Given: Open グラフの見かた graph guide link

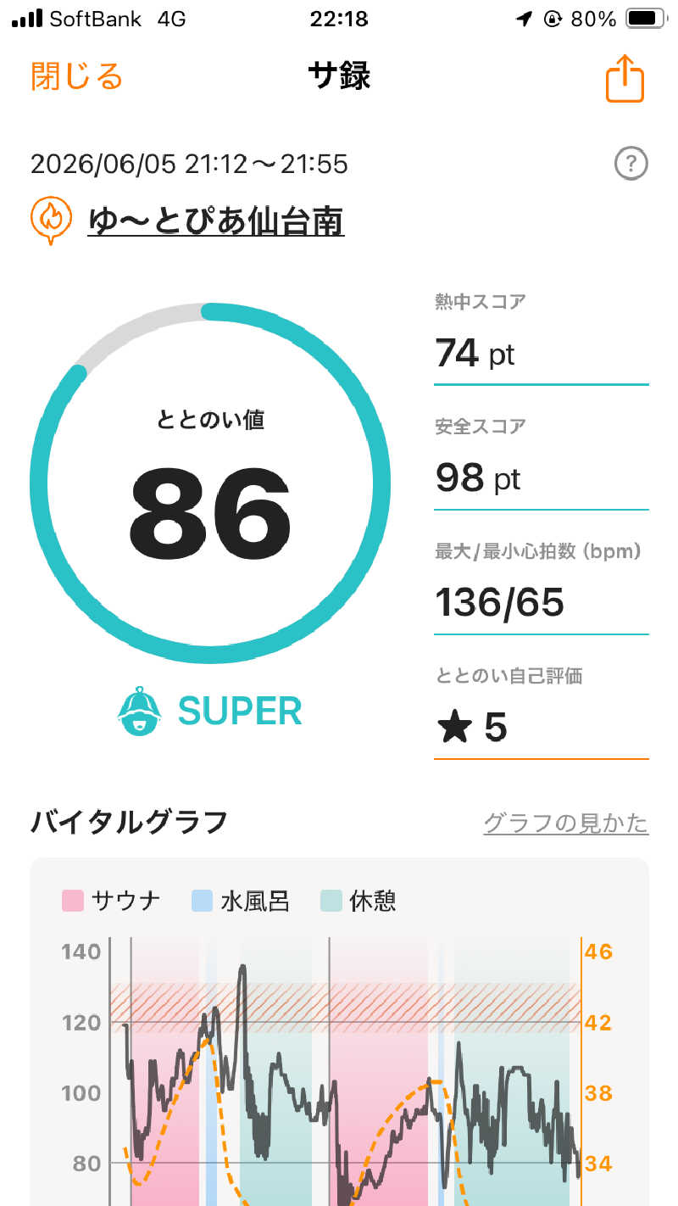Looking at the screenshot, I should tap(566, 823).
